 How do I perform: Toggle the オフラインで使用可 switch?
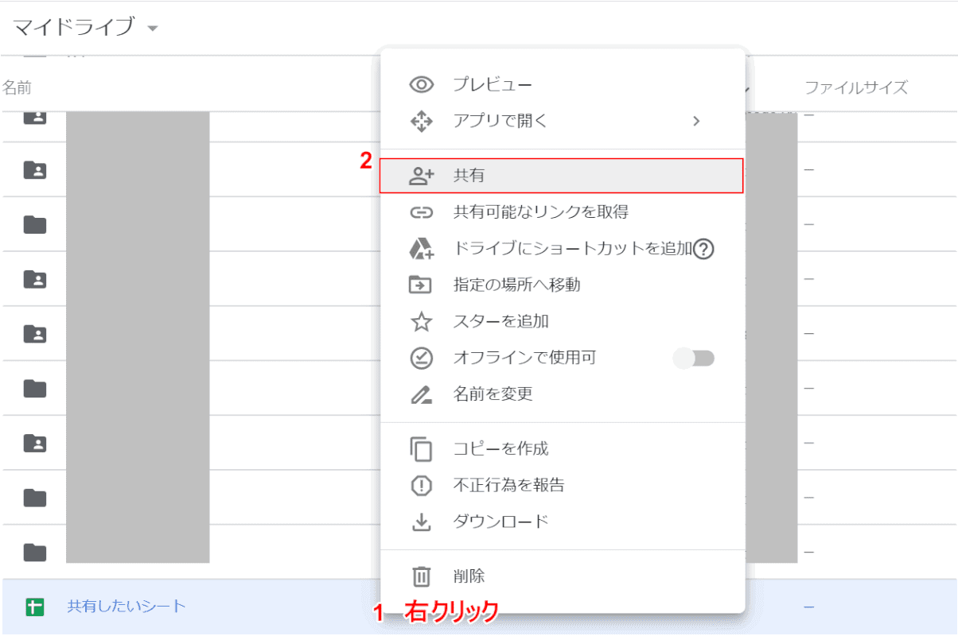pyautogui.click(x=694, y=359)
